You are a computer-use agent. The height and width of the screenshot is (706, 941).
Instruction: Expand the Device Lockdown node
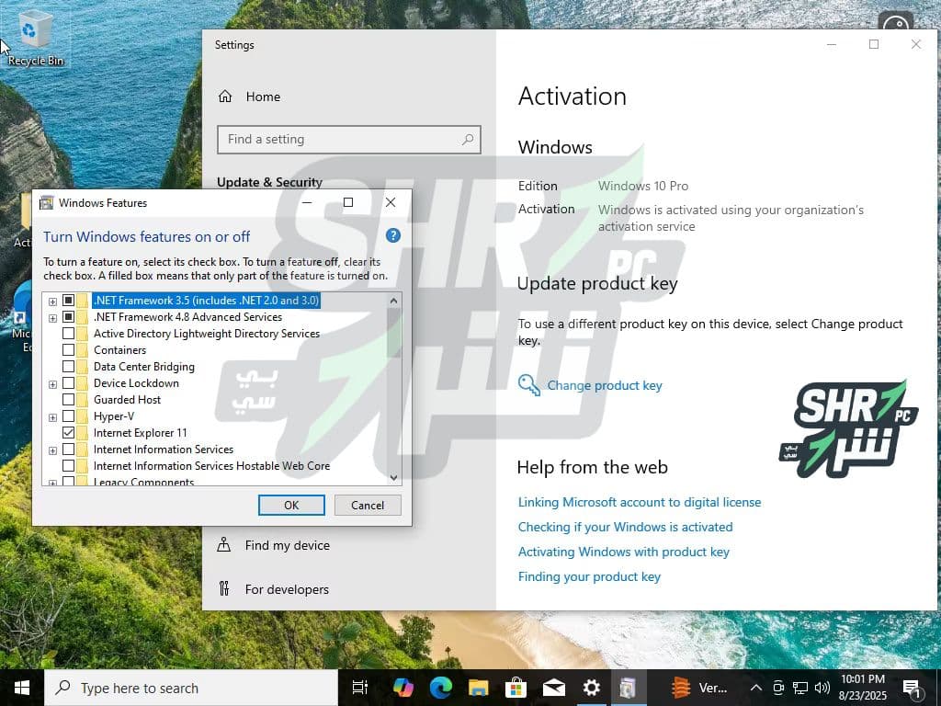click(52, 384)
